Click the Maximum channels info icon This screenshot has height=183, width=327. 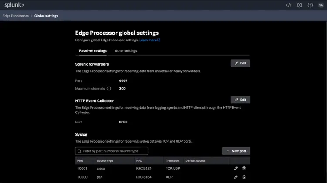(109, 89)
